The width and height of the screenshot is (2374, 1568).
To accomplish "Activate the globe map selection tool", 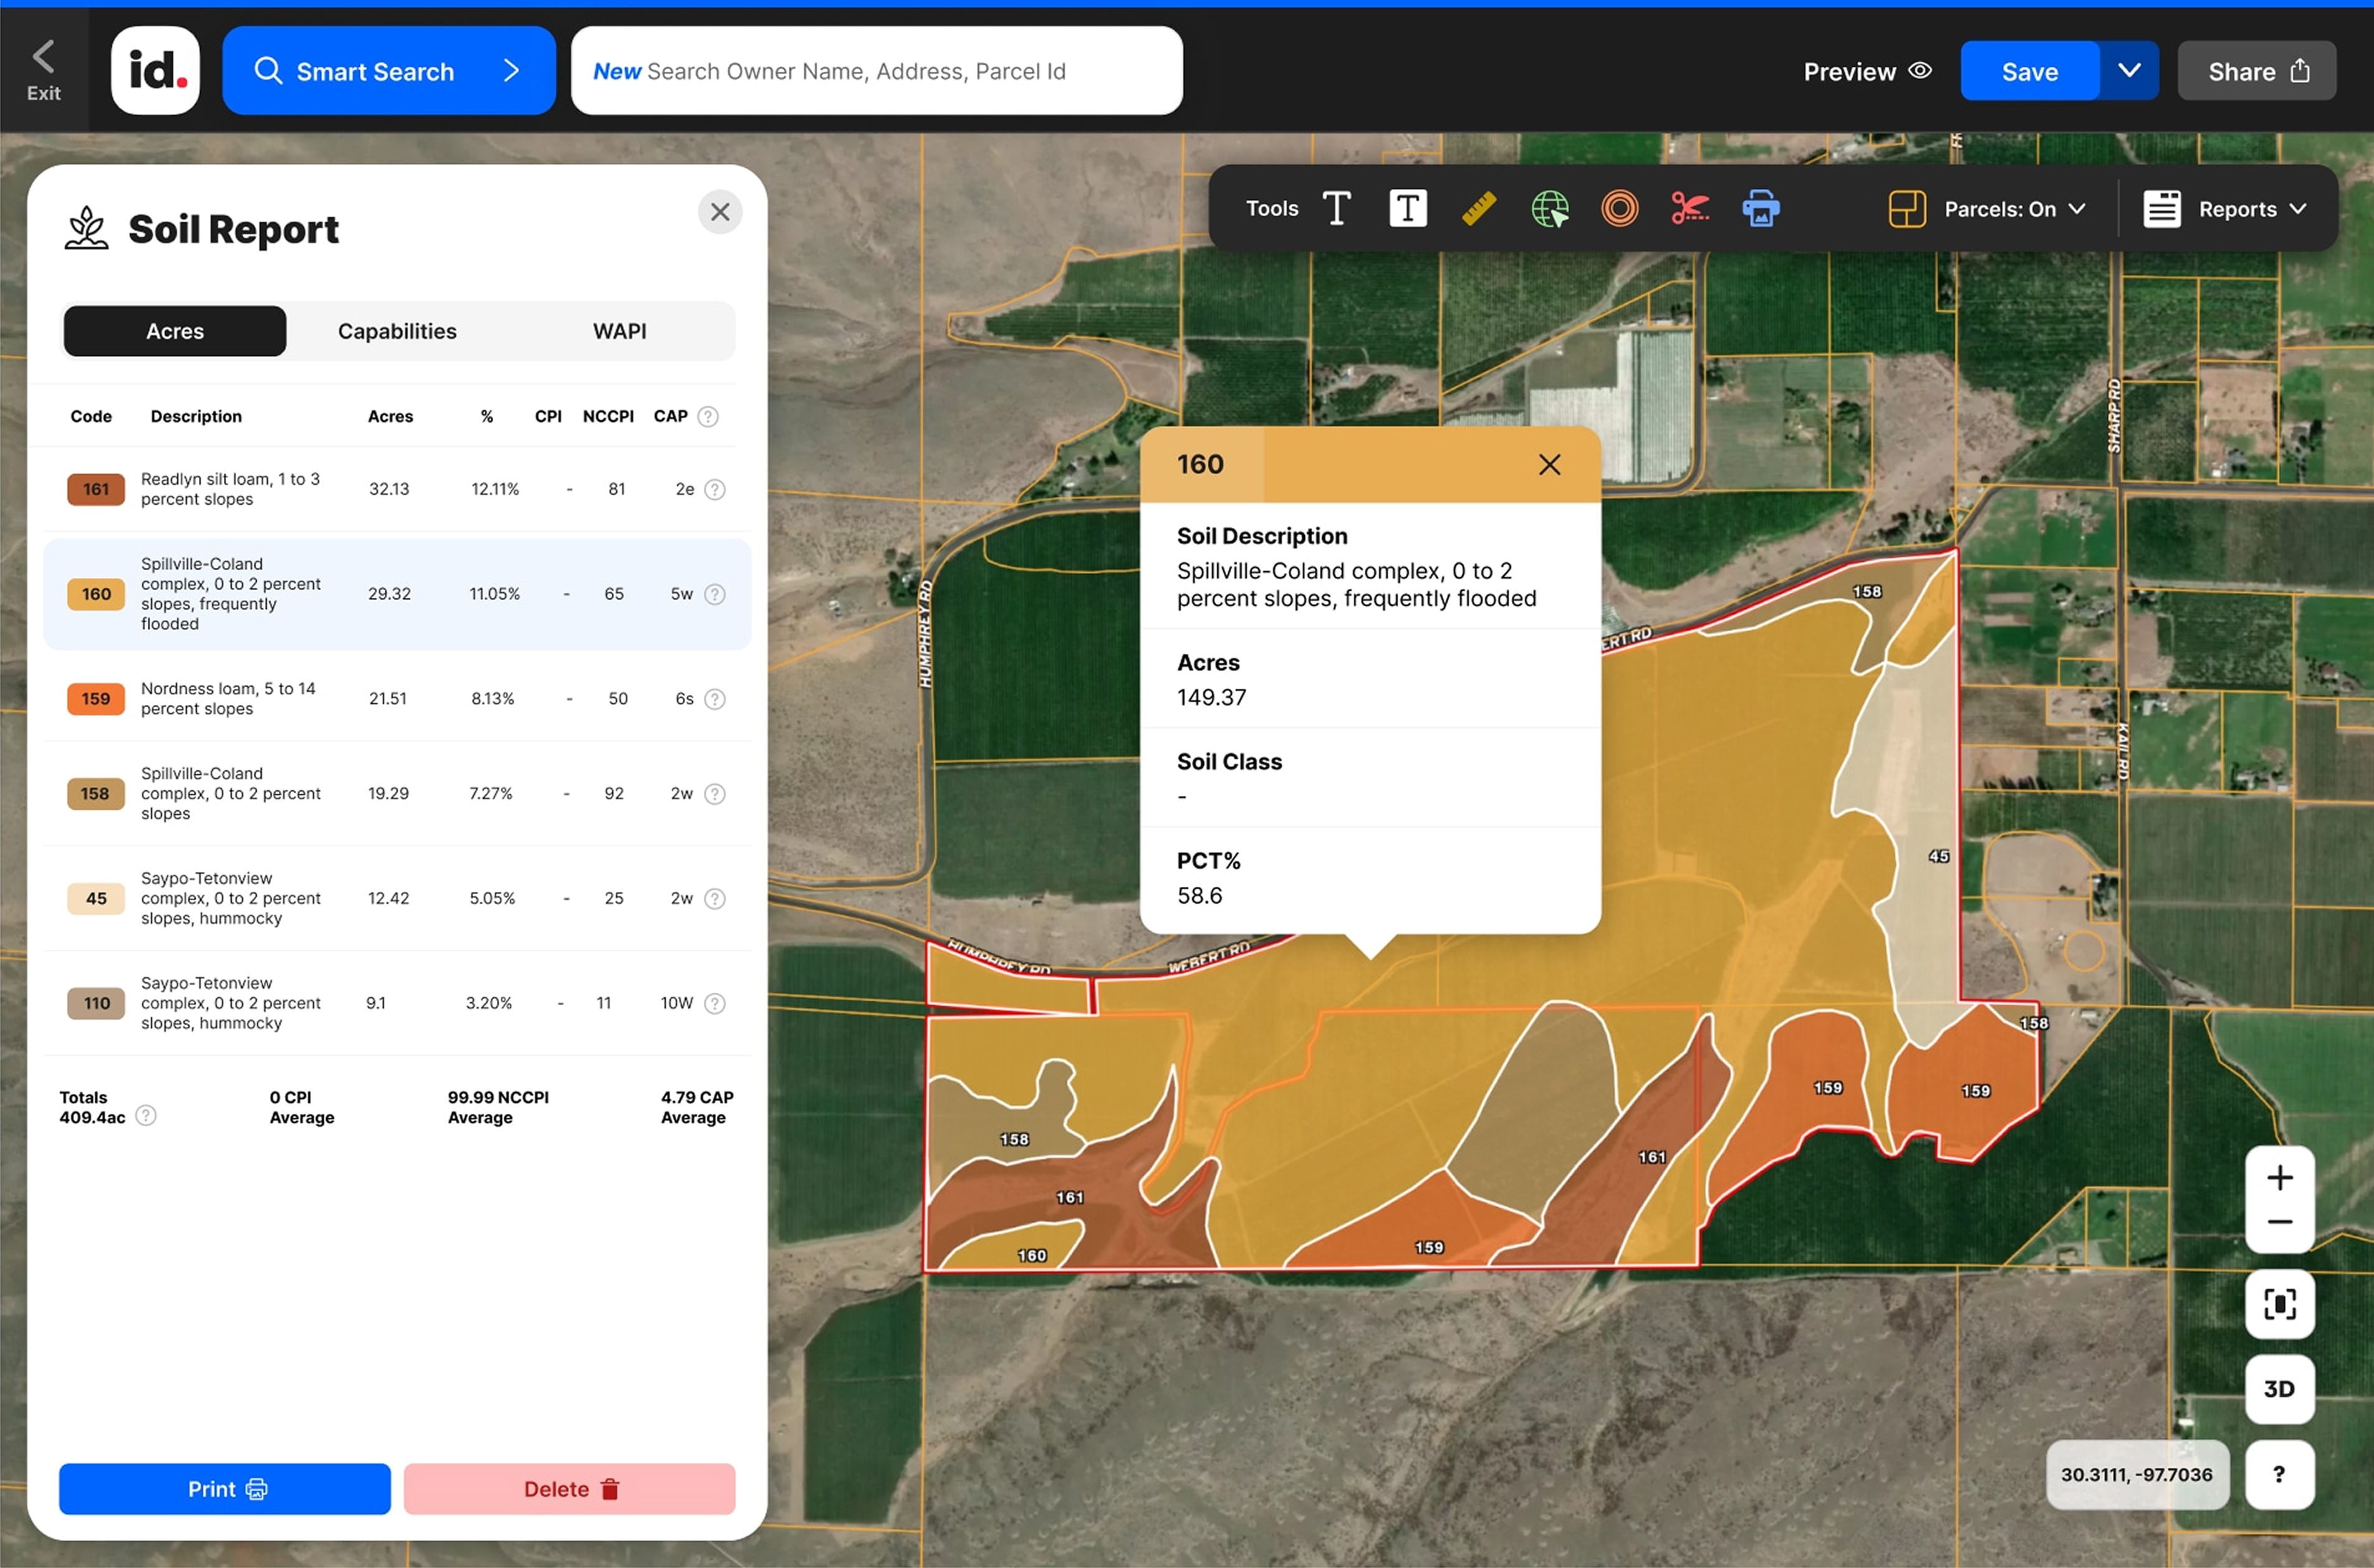I will [1549, 208].
